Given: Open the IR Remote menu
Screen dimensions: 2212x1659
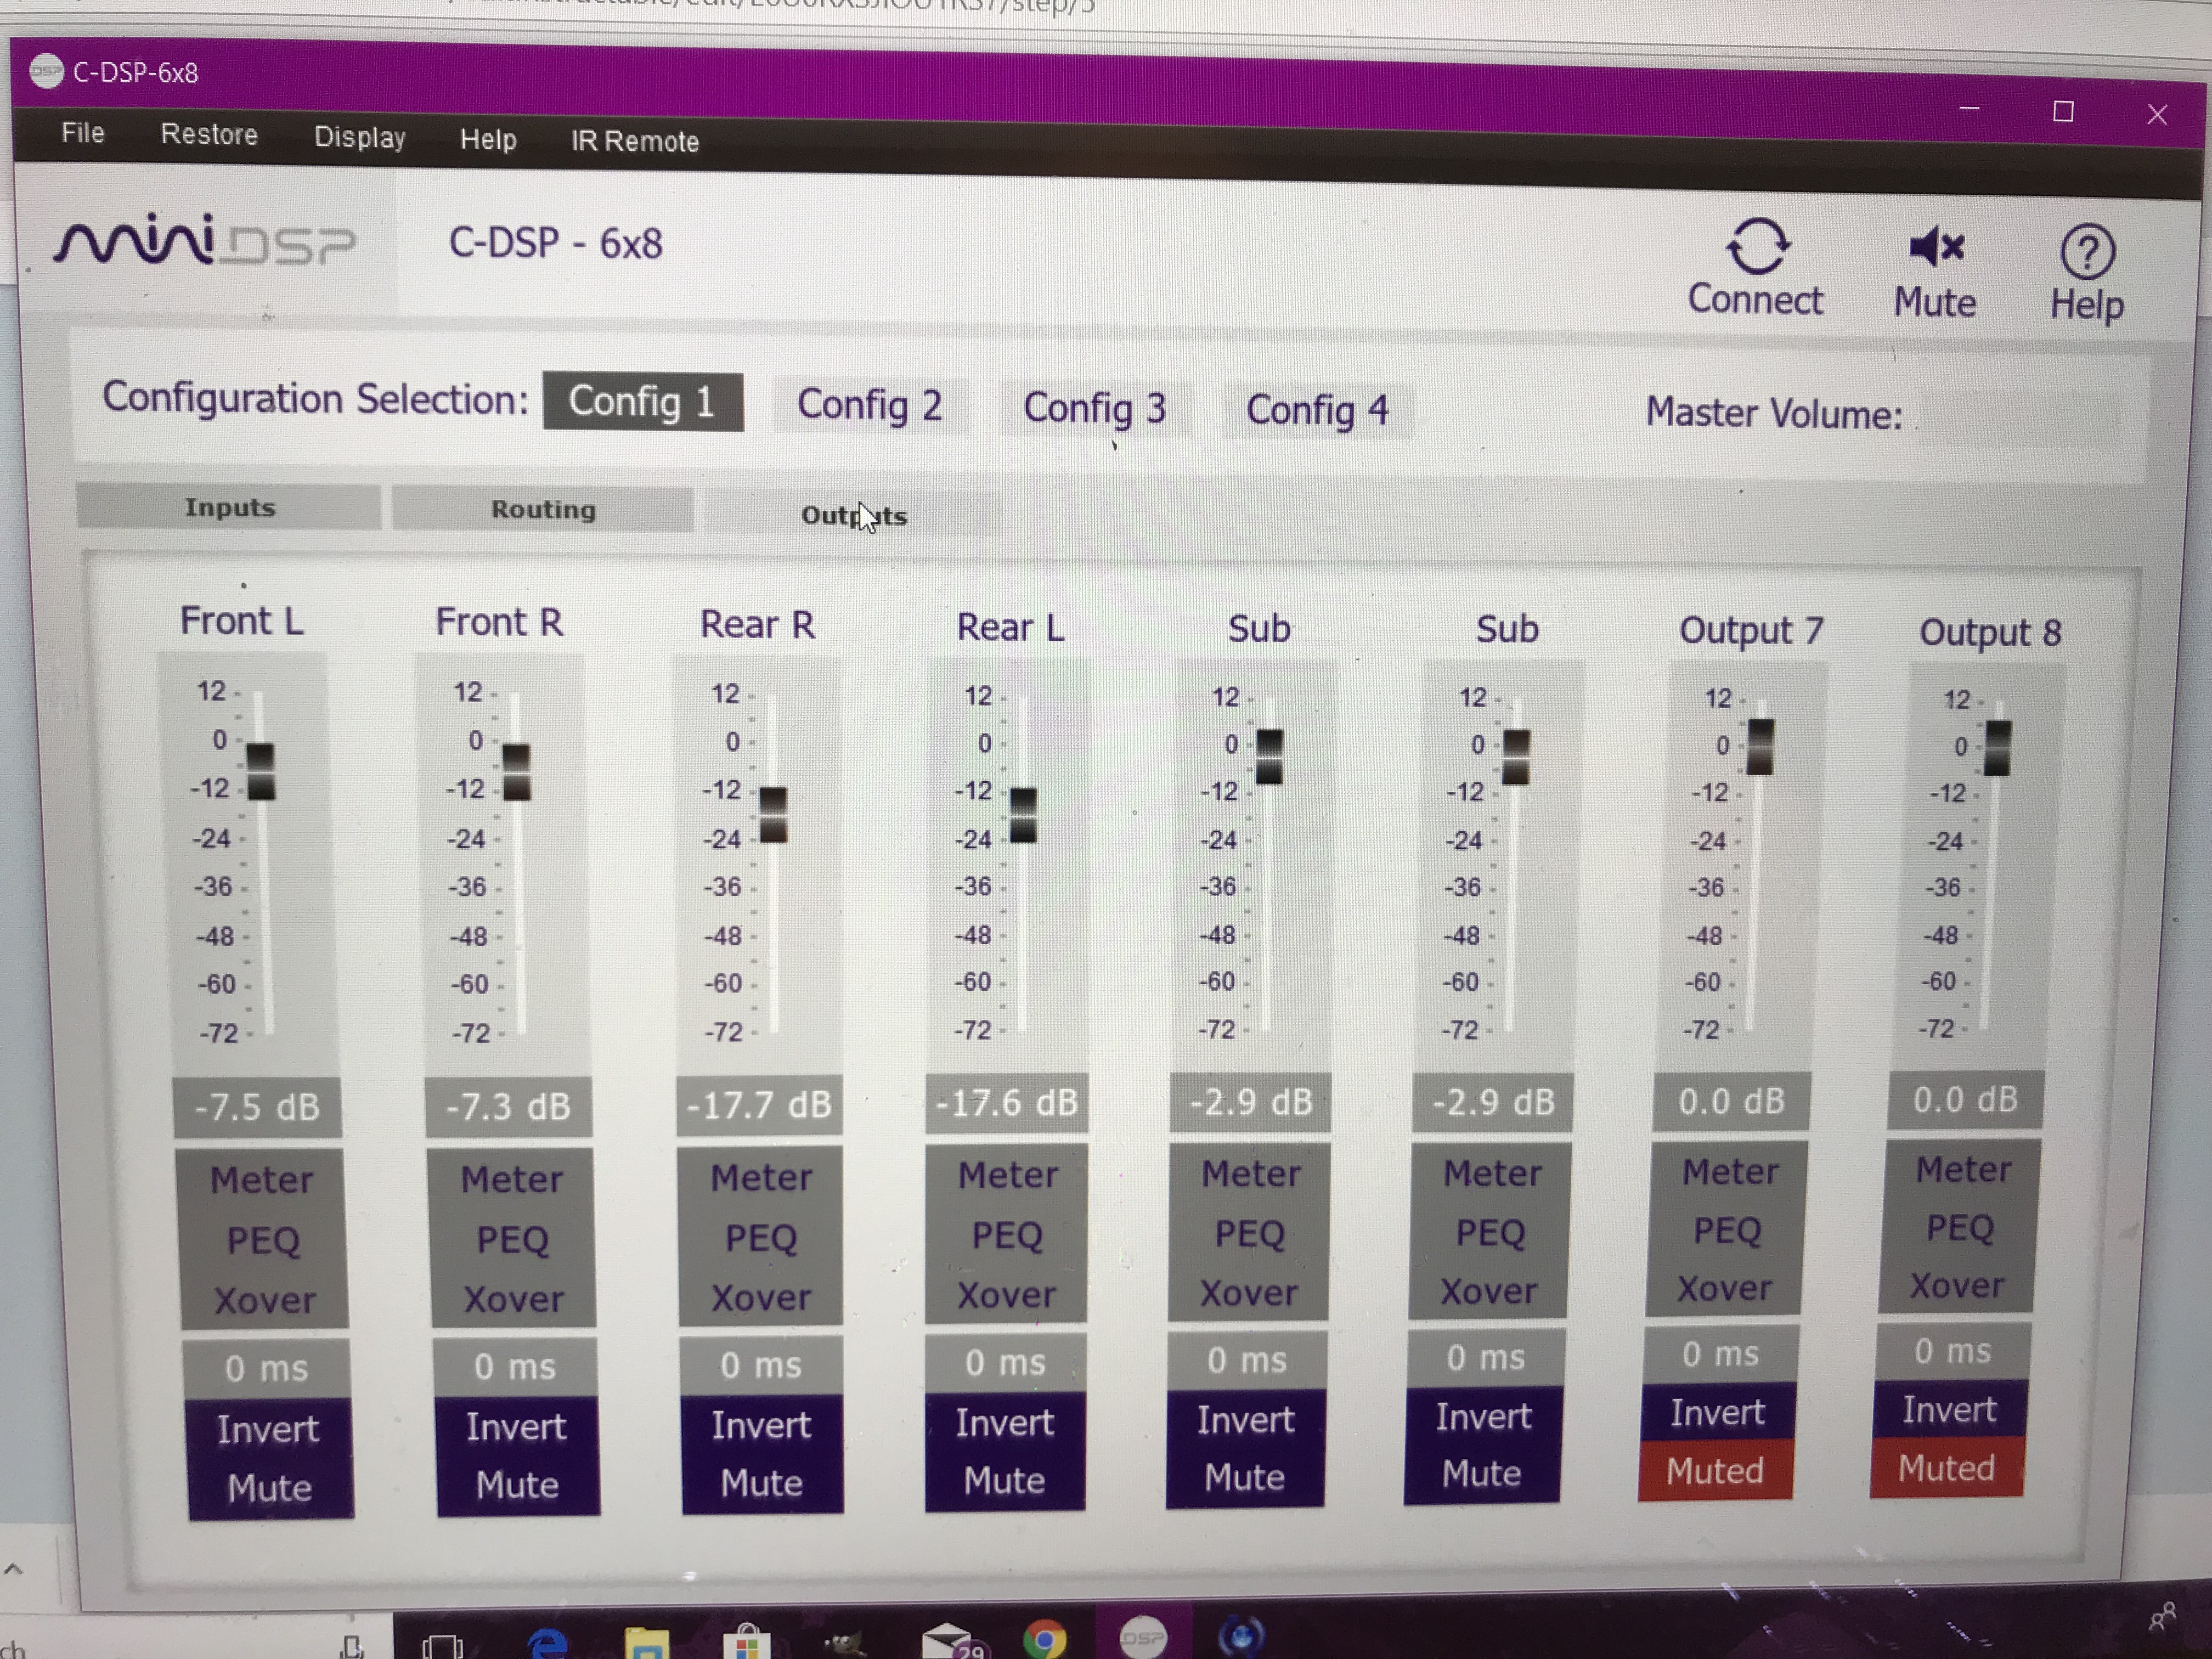Looking at the screenshot, I should [x=634, y=142].
